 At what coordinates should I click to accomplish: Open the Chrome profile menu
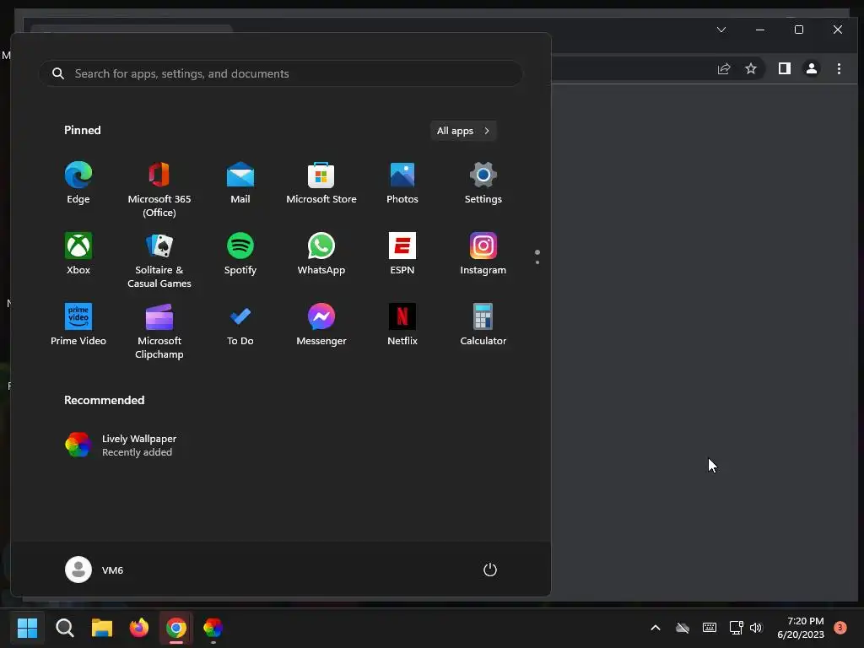click(811, 68)
